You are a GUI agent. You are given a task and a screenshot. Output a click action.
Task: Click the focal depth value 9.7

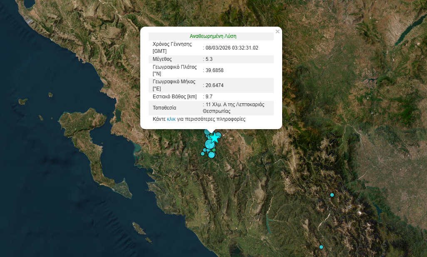tap(209, 97)
